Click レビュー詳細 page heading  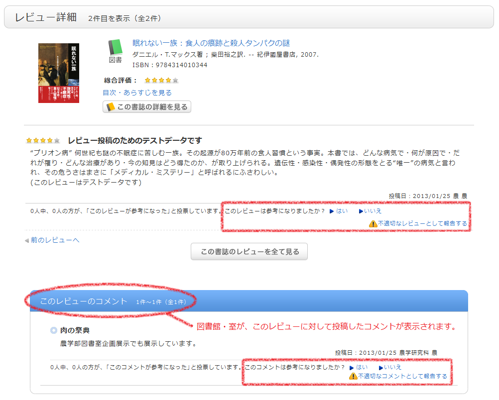pos(46,17)
